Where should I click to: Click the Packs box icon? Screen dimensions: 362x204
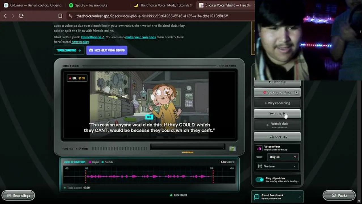(334, 195)
